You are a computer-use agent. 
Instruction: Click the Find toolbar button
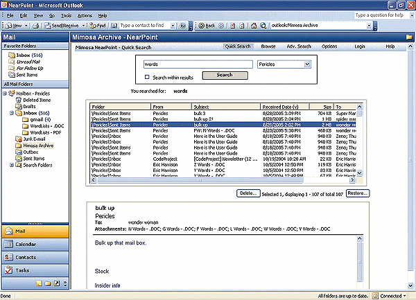pyautogui.click(x=98, y=26)
